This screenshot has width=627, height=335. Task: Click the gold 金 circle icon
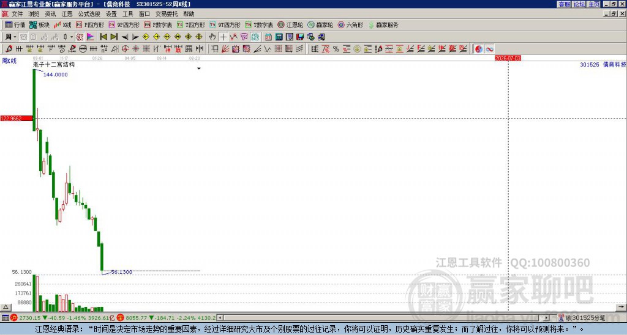(x=357, y=49)
